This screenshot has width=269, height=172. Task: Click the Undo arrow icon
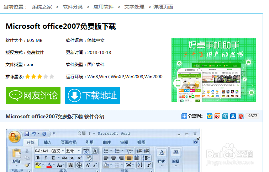34,134
